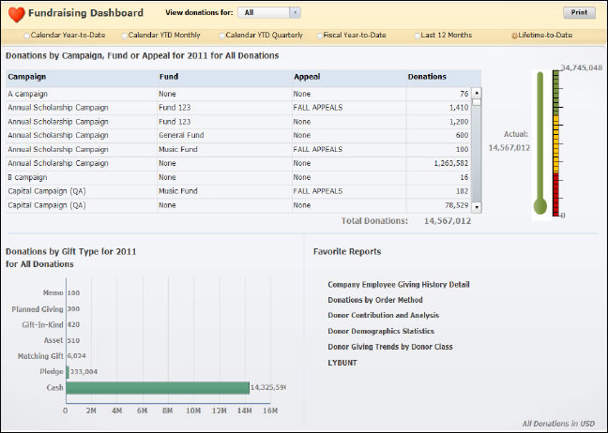
Task: Click the green Cash bar in chart
Action: click(x=157, y=387)
